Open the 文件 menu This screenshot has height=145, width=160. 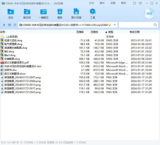[91, 3]
